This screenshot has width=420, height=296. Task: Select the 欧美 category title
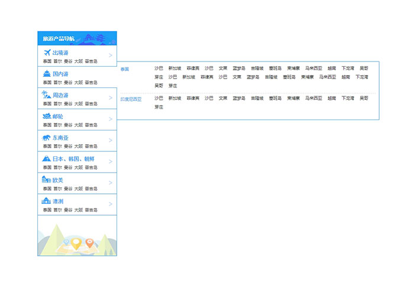pos(58,180)
